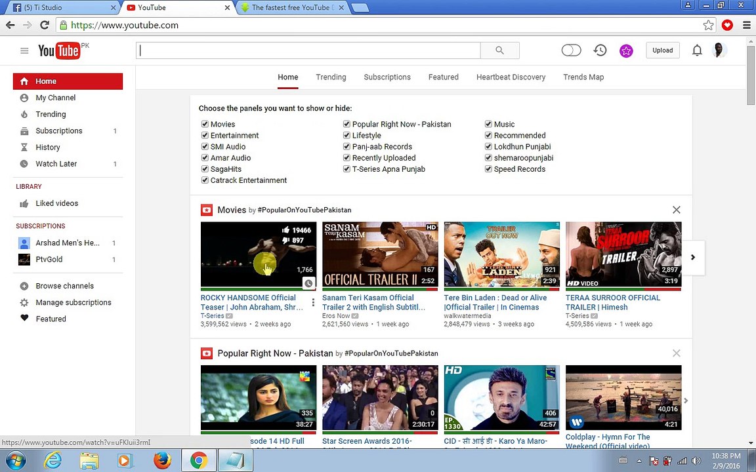Uncheck the Entertainment panel checkbox
756x472 pixels.
click(205, 135)
